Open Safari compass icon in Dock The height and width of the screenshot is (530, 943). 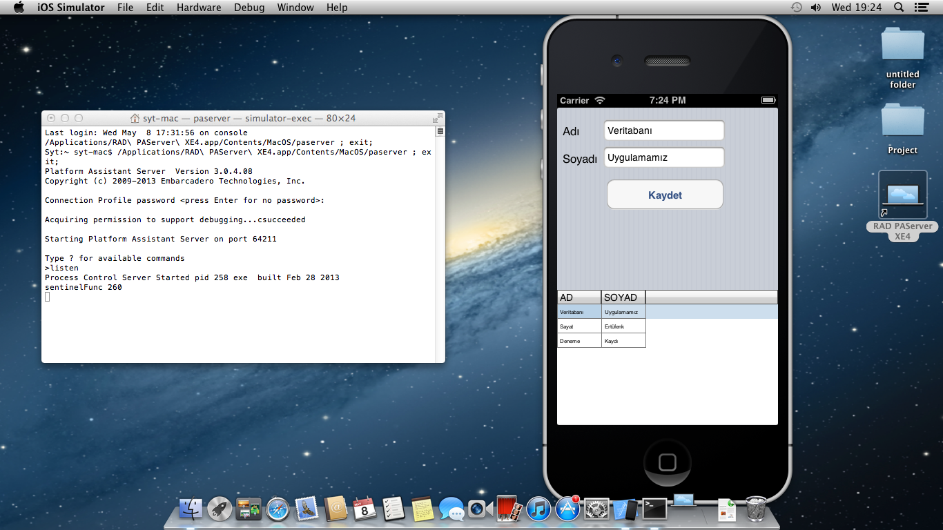[278, 509]
